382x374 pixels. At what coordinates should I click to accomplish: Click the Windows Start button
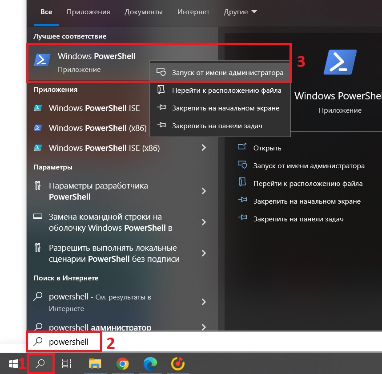(x=13, y=364)
